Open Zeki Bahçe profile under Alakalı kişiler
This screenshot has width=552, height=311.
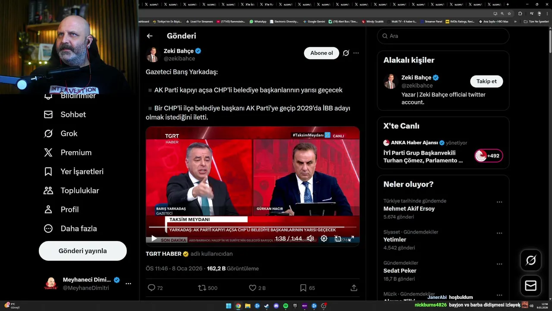416,78
